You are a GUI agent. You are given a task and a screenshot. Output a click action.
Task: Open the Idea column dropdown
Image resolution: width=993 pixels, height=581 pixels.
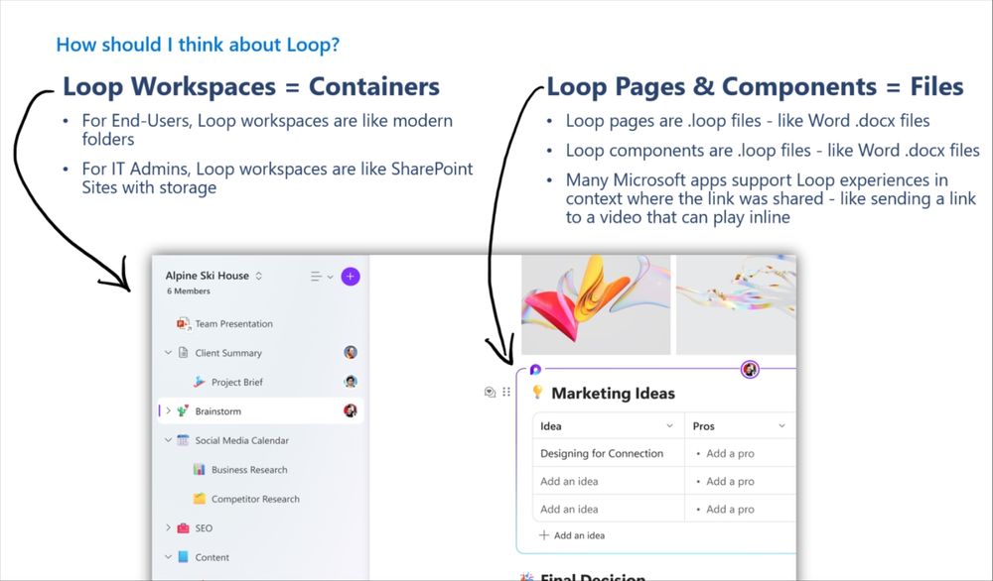pyautogui.click(x=669, y=425)
